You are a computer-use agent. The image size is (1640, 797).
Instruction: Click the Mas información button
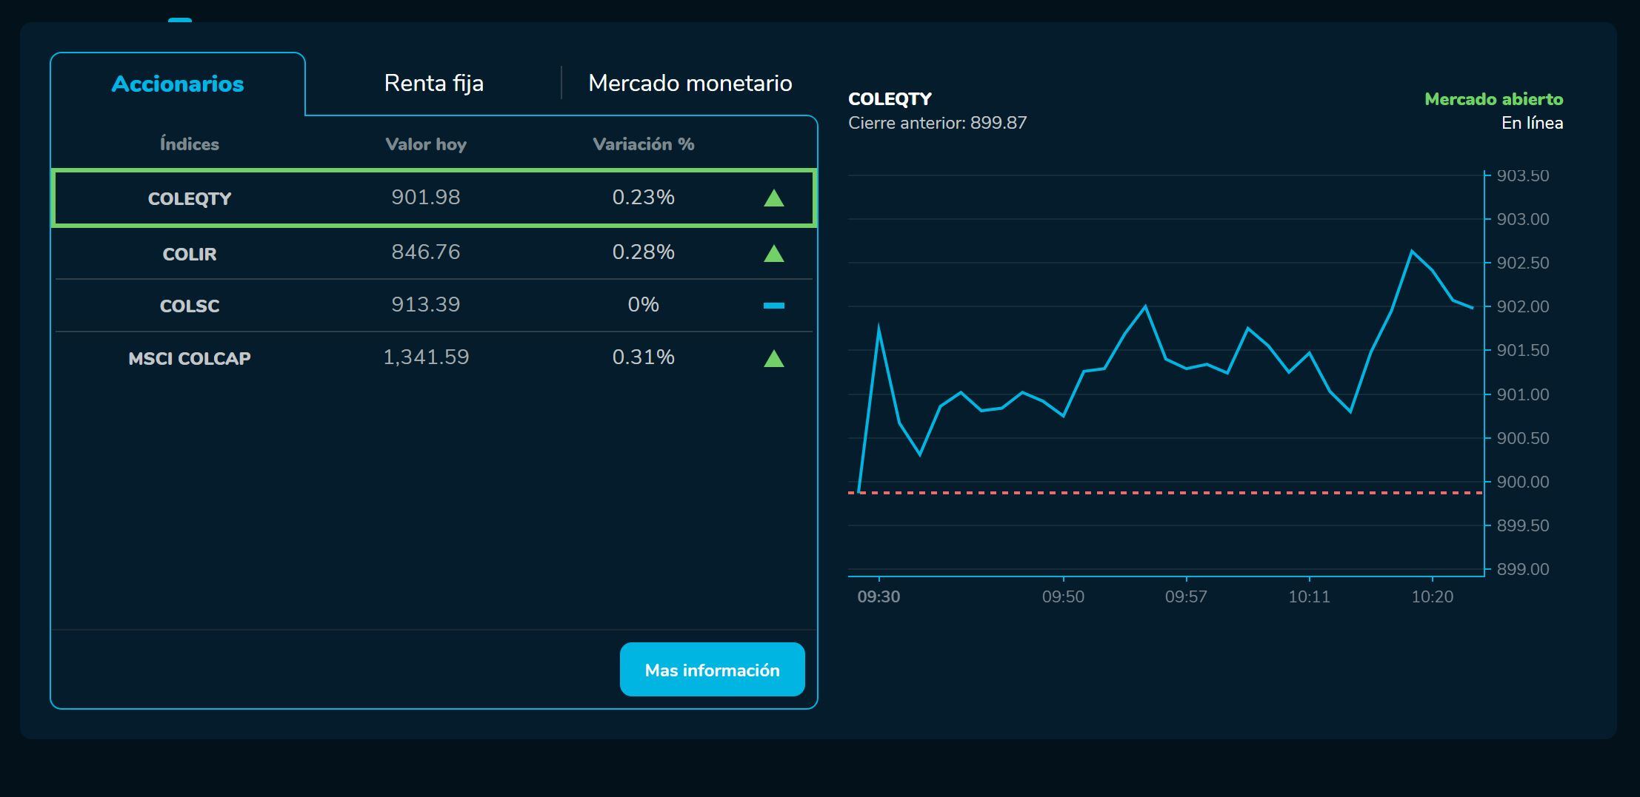712,669
